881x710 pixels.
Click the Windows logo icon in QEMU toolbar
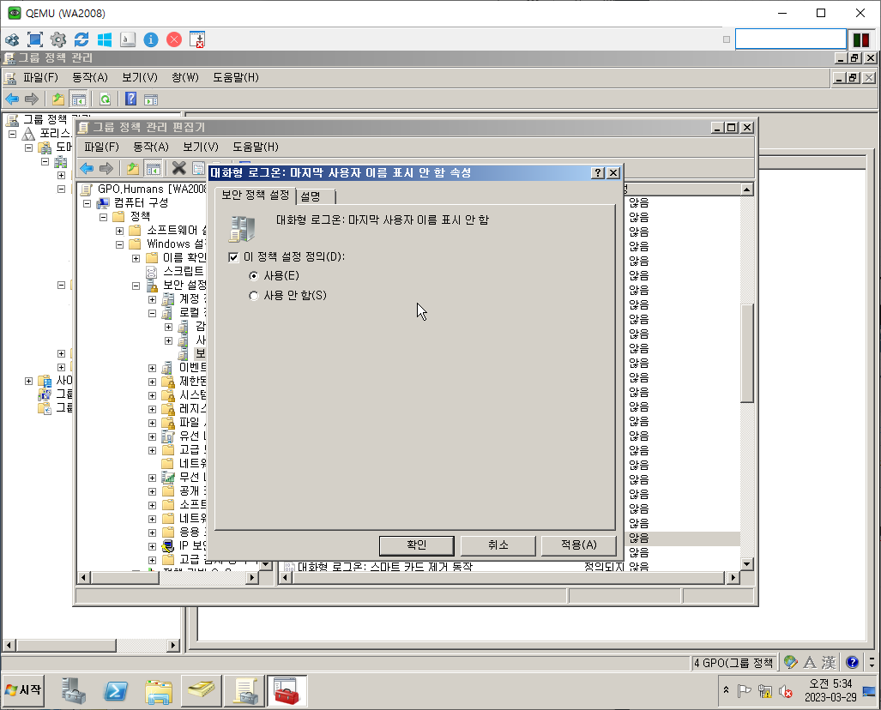[105, 39]
